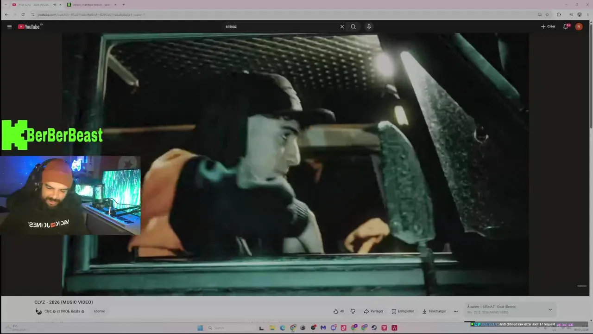Image resolution: width=593 pixels, height=334 pixels.
Task: Open the browser three-dot menu
Action: (x=587, y=14)
